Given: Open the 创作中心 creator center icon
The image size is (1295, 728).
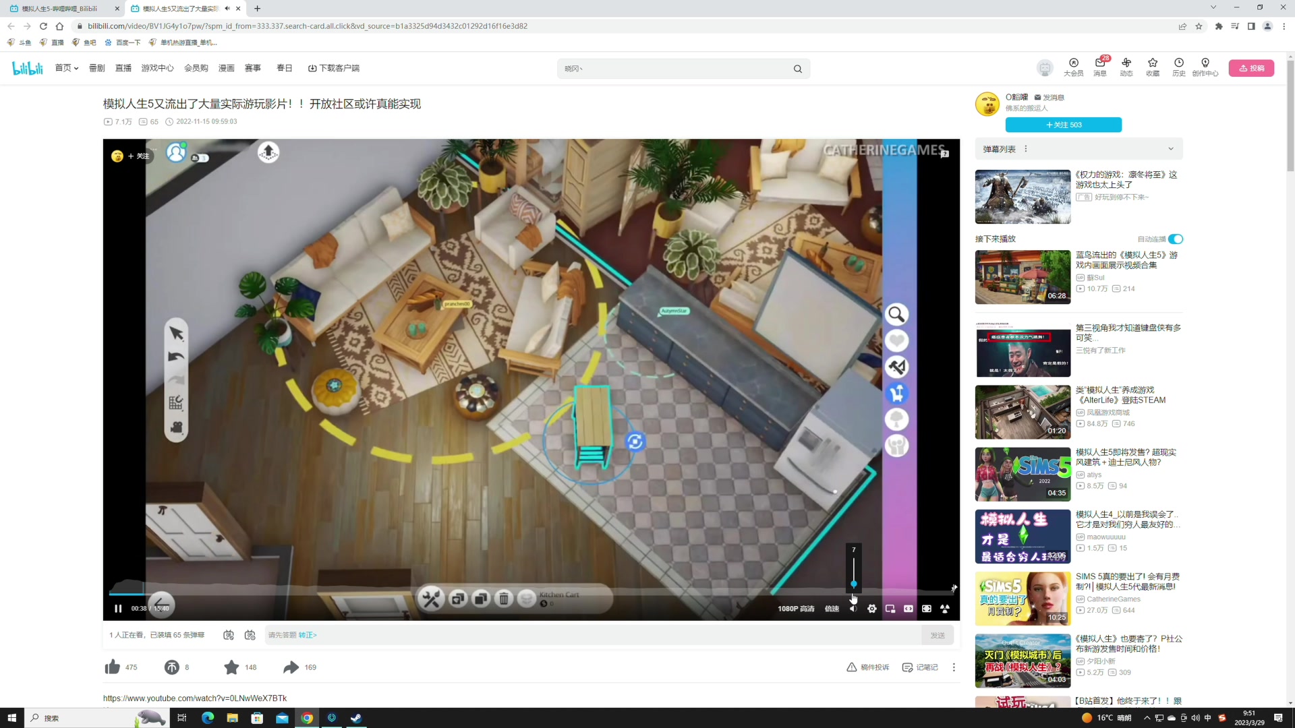Looking at the screenshot, I should point(1205,67).
